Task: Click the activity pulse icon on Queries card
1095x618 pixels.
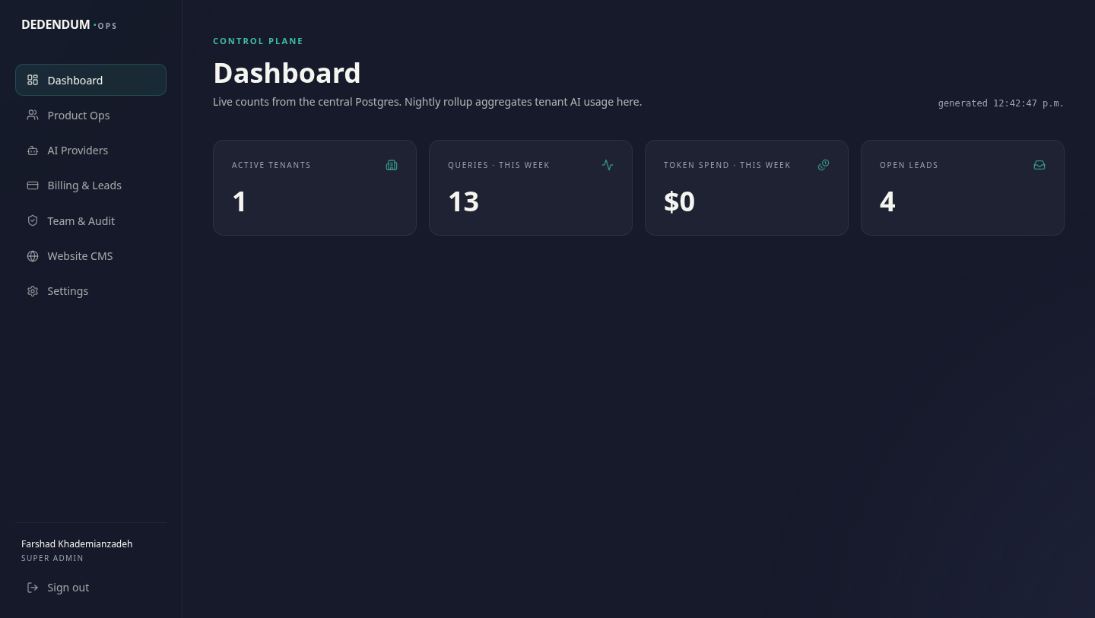Action: coord(608,165)
